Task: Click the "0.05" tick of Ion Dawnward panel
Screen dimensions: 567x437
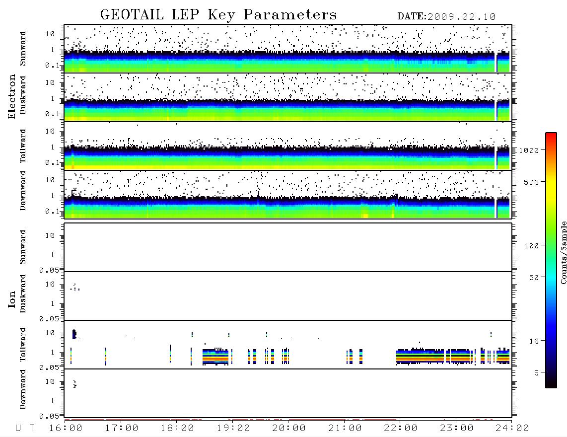Action: pos(49,416)
